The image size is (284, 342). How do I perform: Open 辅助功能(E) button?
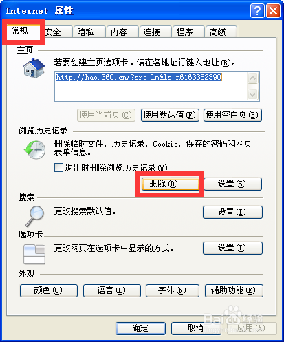(x=234, y=290)
